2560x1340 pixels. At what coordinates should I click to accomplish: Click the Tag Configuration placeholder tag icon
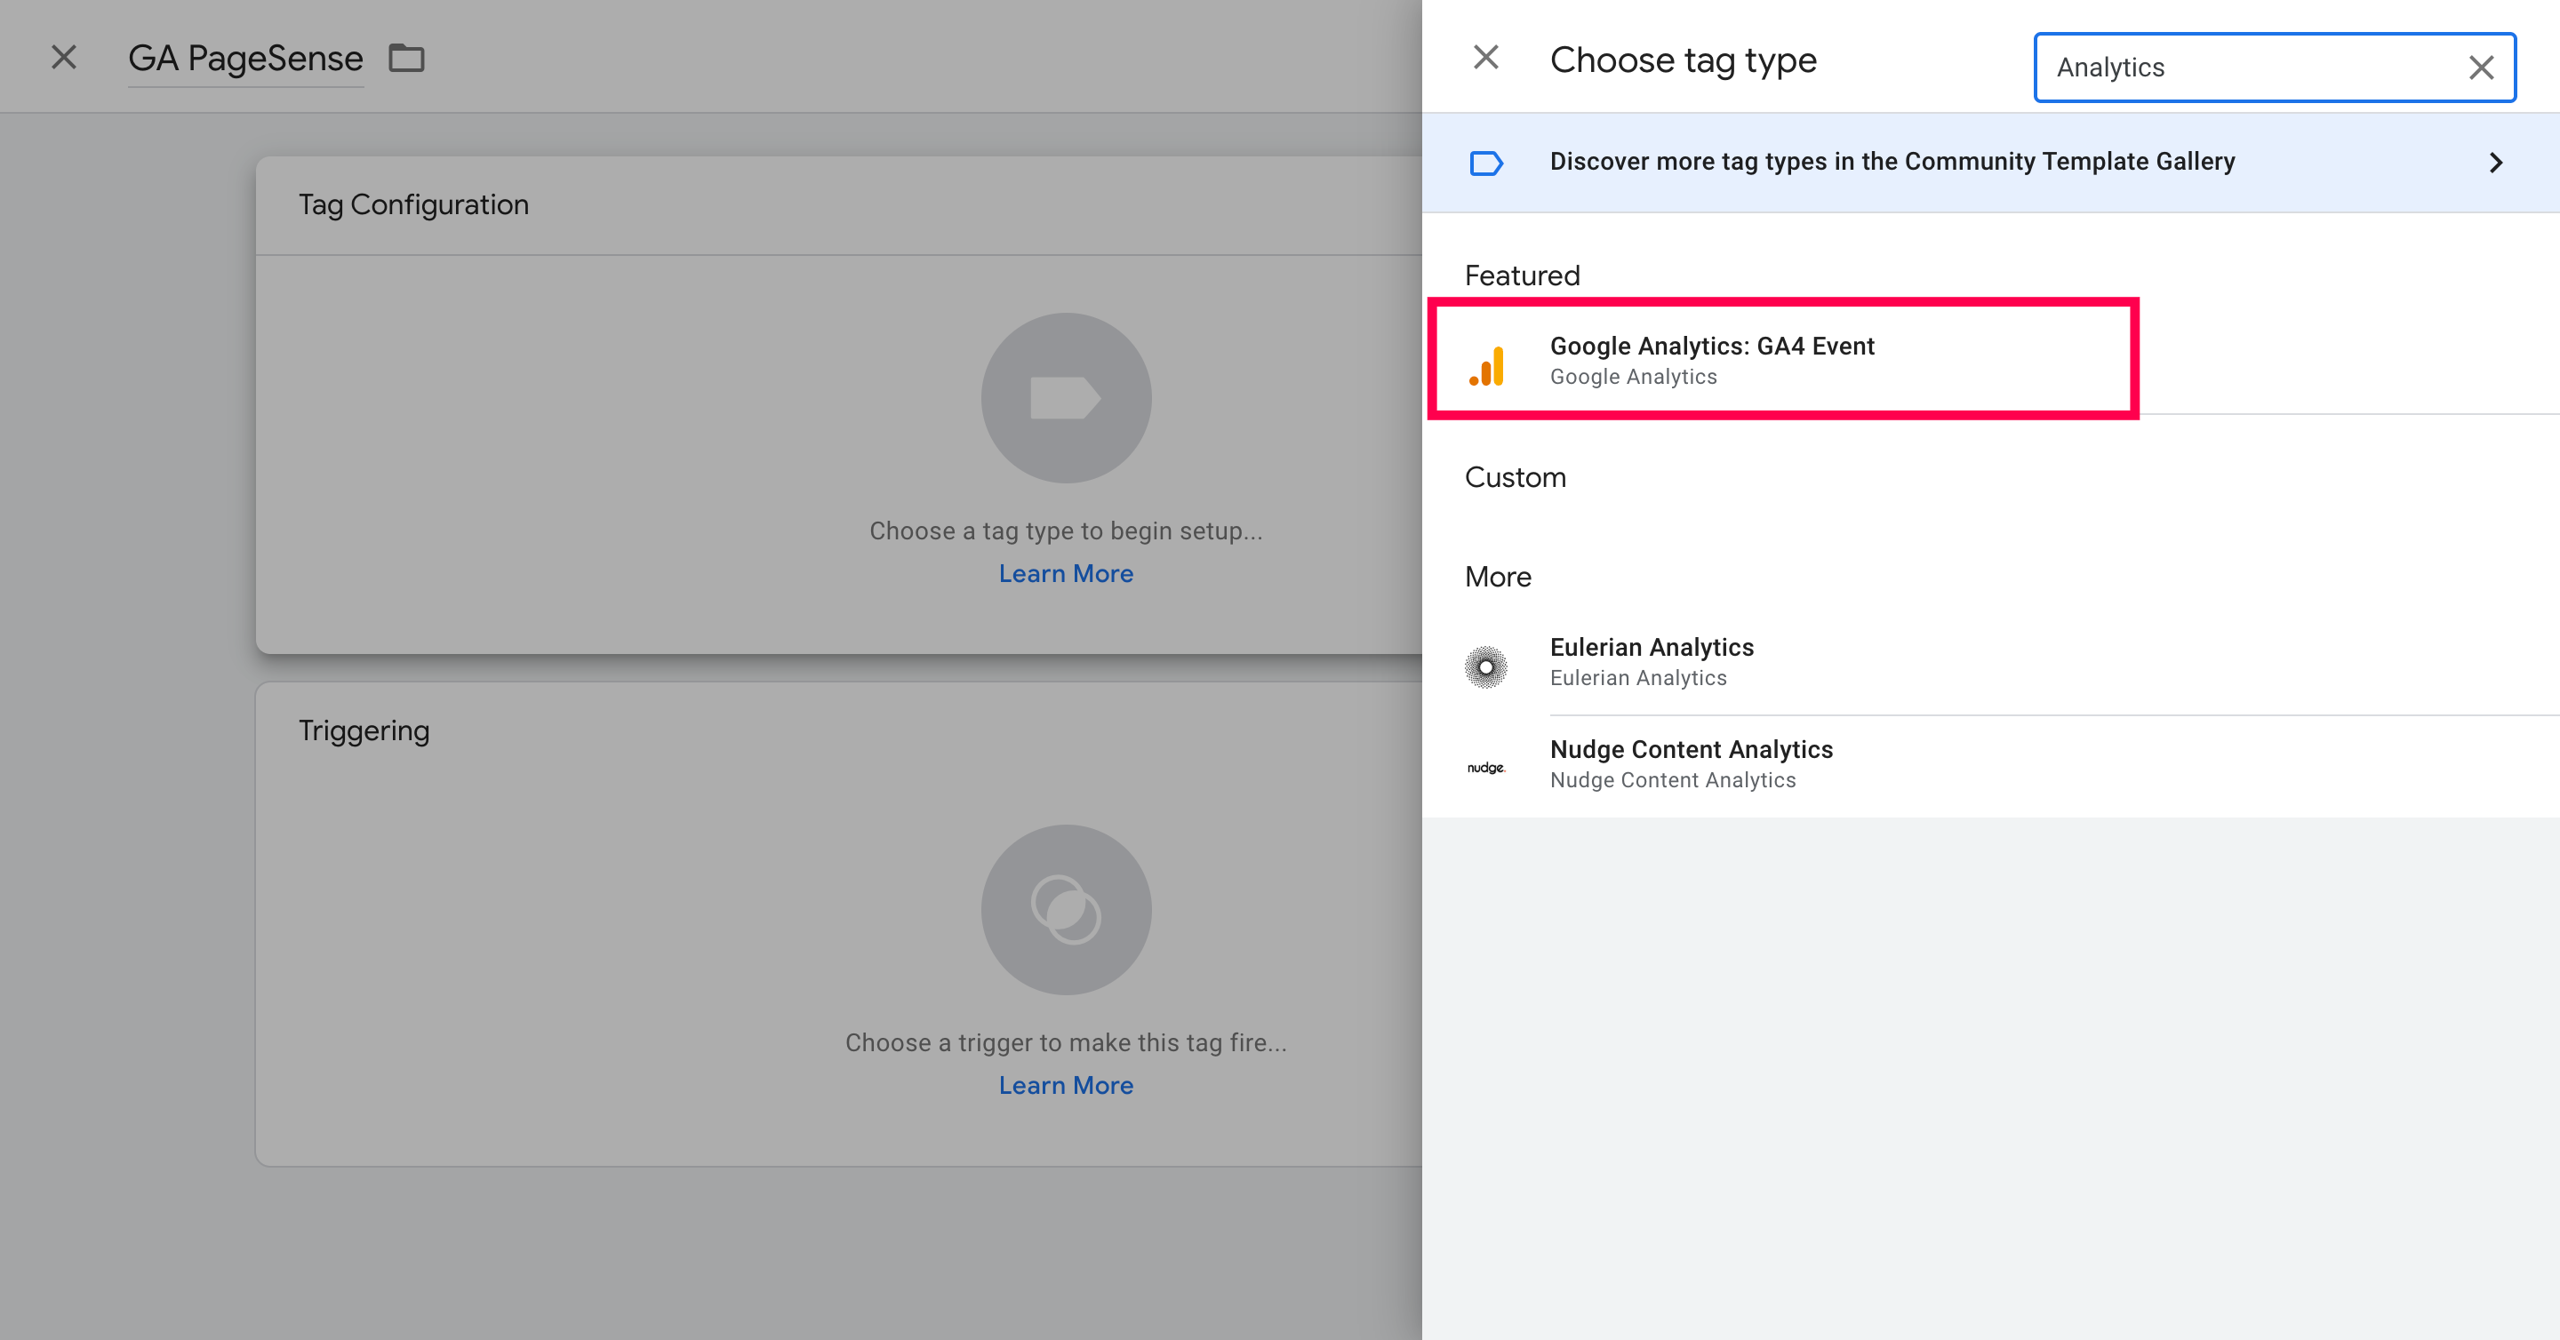(x=1066, y=398)
